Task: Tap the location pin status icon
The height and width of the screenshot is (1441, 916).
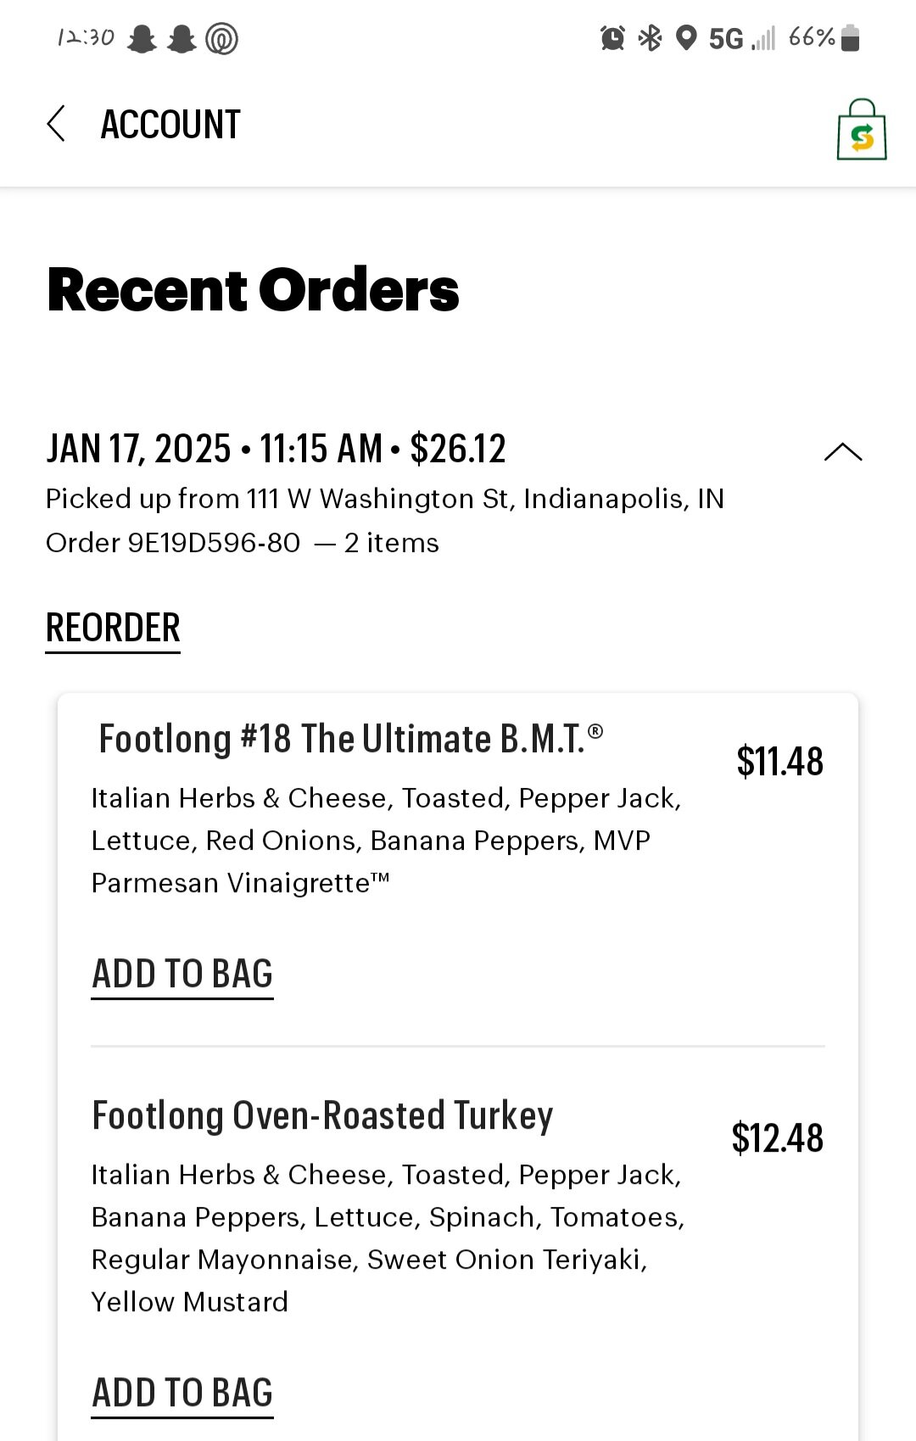Action: coord(685,38)
